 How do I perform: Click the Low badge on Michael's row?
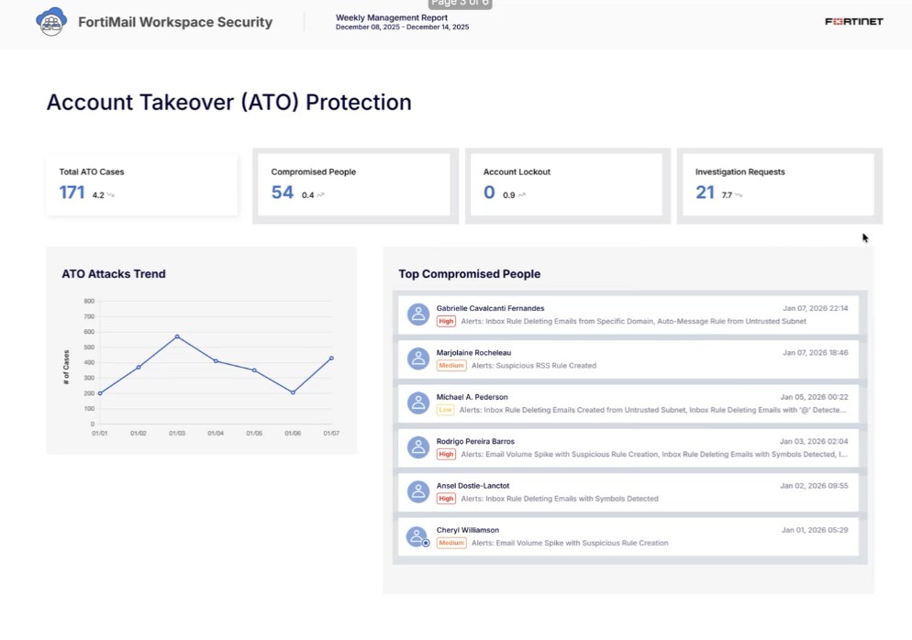pos(445,410)
